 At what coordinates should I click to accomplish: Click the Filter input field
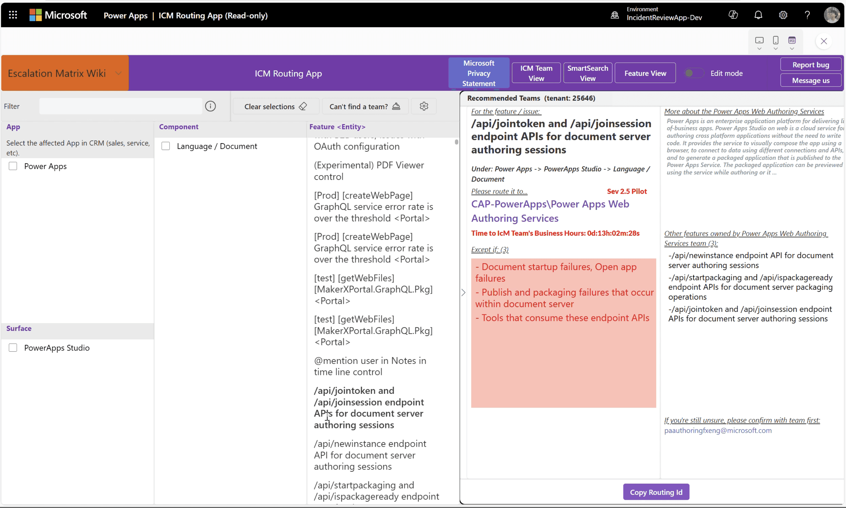121,107
